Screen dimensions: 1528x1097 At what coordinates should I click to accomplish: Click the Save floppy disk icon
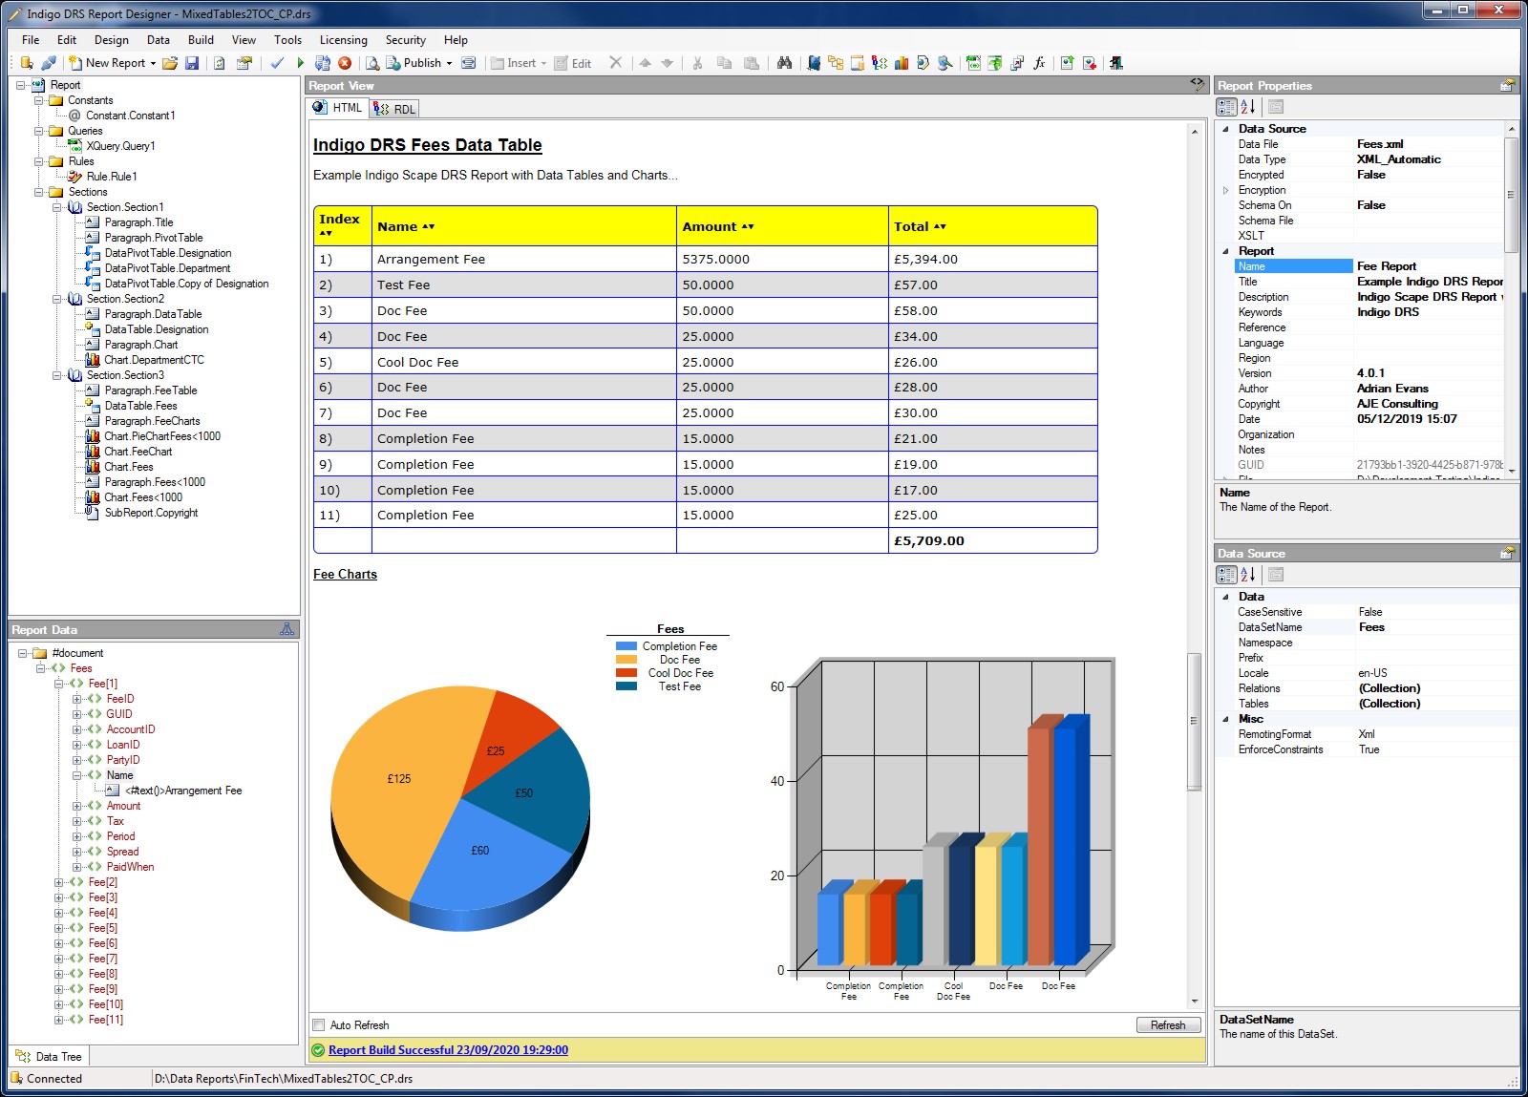pos(192,63)
